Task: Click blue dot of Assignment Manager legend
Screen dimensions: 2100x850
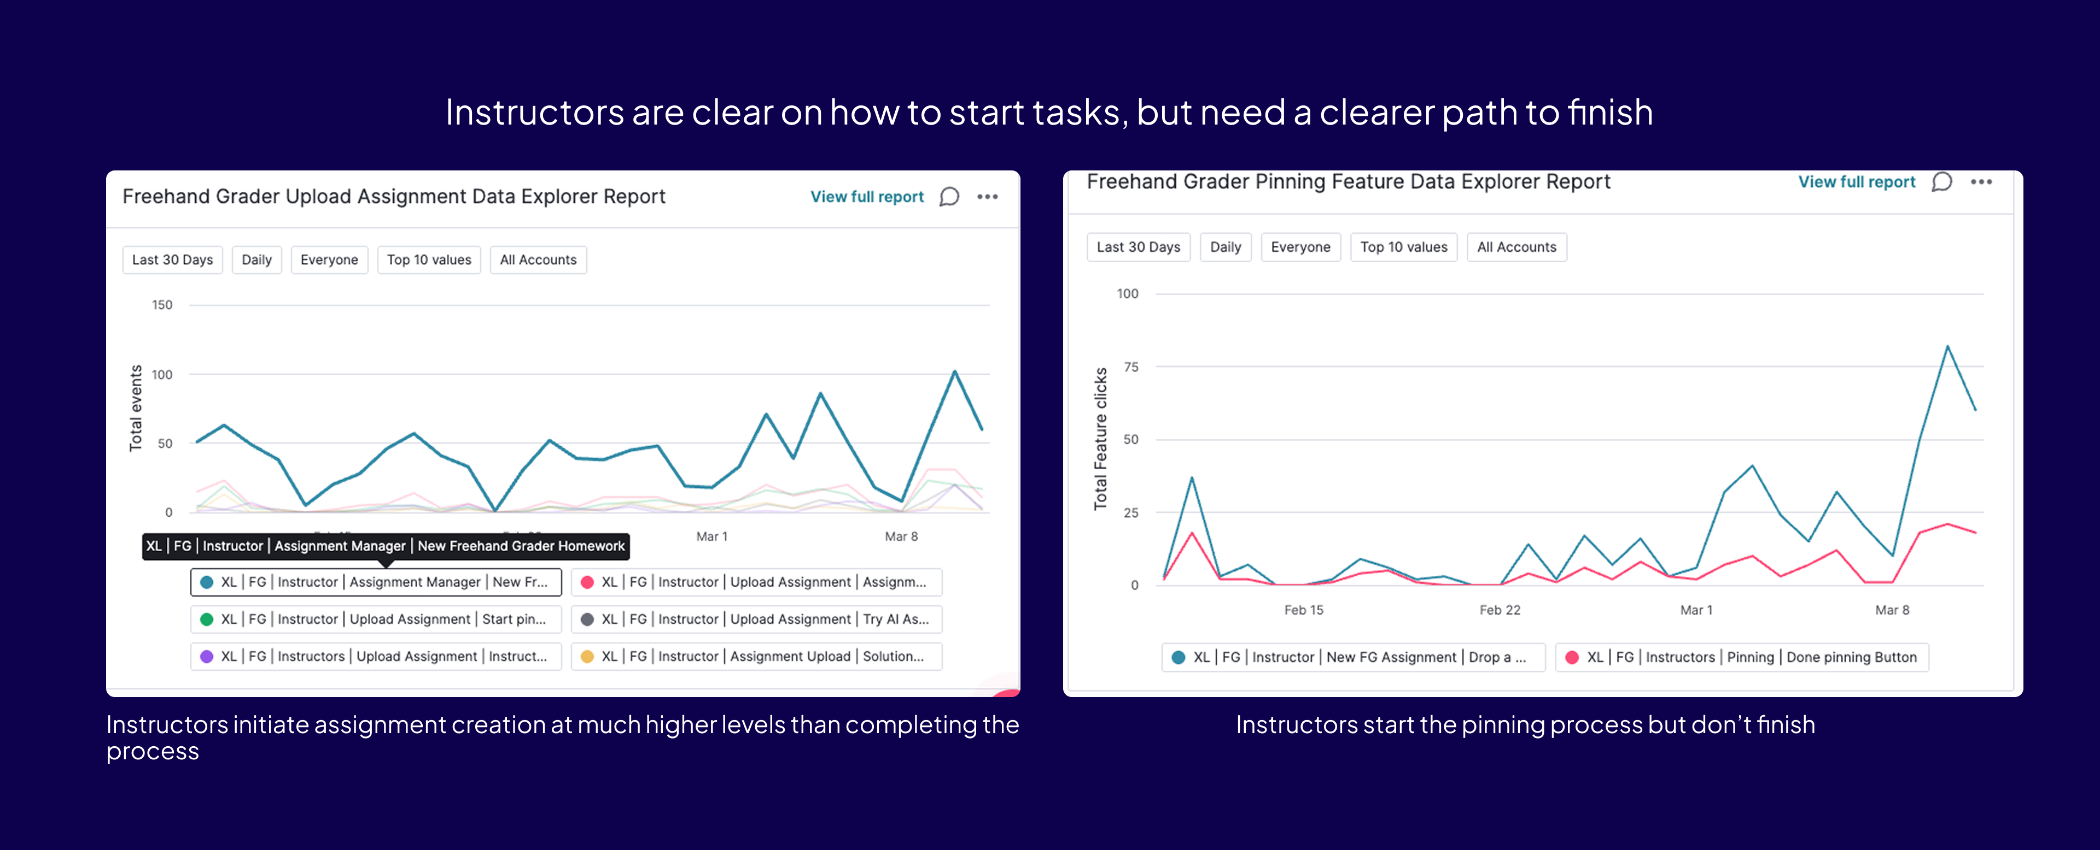Action: 207,582
